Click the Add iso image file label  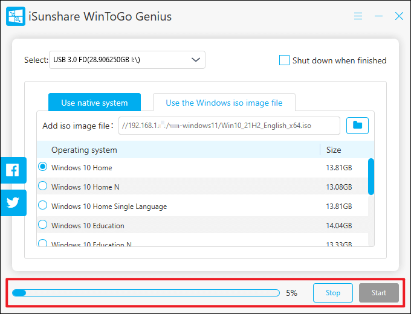[78, 126]
